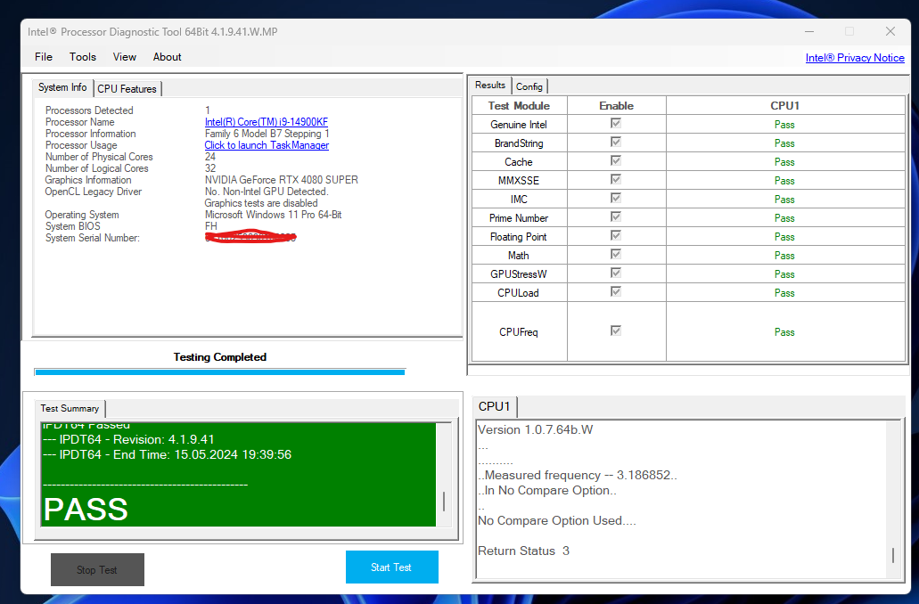
Task: Select the Config tab
Action: 529,86
